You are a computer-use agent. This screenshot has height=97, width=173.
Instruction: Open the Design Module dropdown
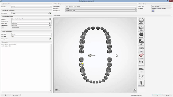click(101, 11)
